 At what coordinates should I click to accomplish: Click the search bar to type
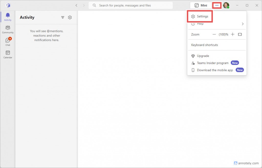[130, 5]
